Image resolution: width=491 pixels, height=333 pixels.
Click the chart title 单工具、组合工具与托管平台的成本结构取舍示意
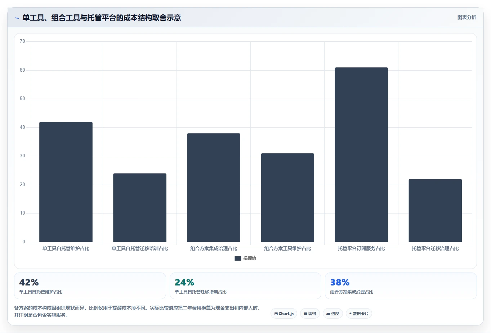[x=102, y=18]
